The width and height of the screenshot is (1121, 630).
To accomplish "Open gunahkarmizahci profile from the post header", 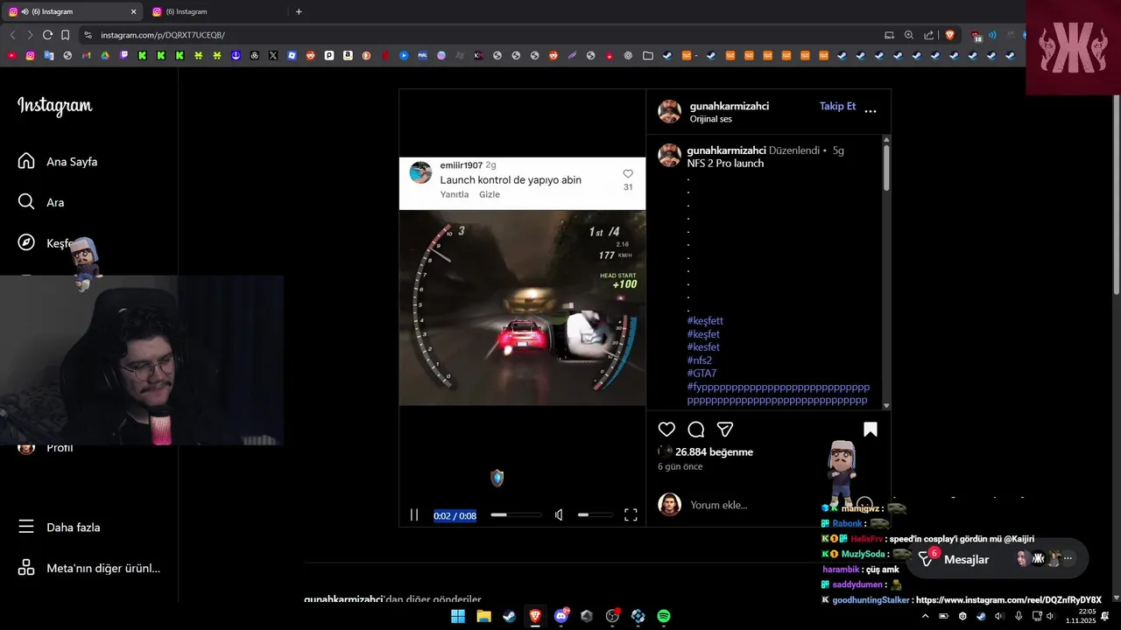I will (x=730, y=106).
